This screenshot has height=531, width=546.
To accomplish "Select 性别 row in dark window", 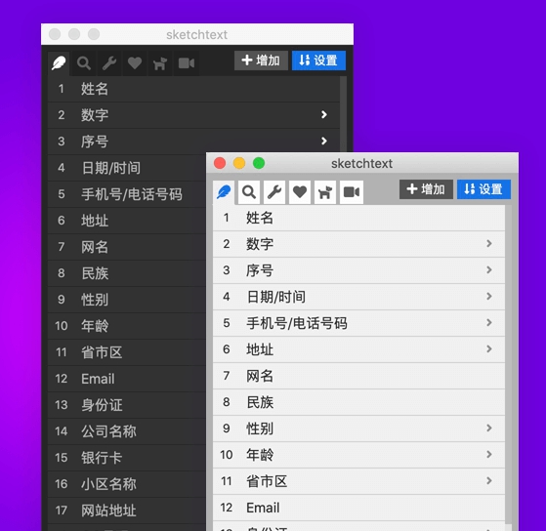I will click(127, 300).
